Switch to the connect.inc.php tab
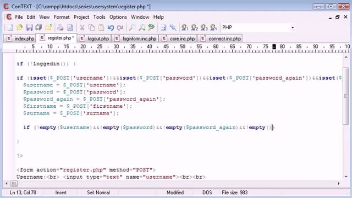This screenshot has height=198, width=352. [221, 38]
